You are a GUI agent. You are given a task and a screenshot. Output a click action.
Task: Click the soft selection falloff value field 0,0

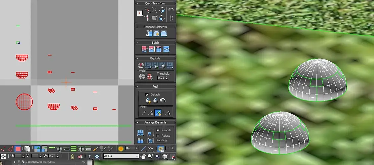coord(130,148)
